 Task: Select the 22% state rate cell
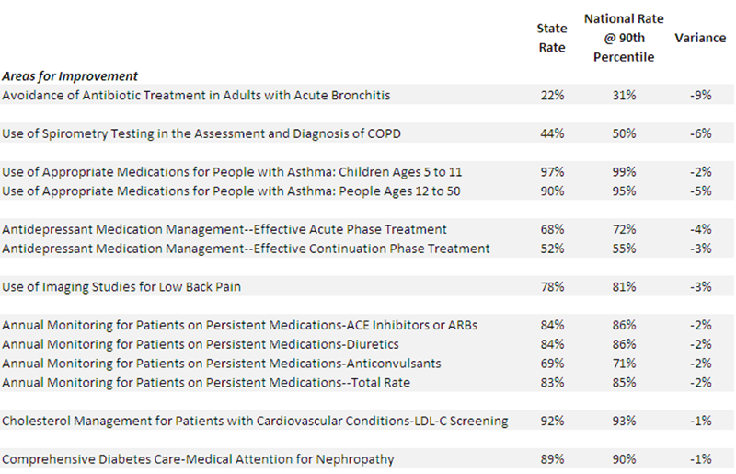pos(552,95)
